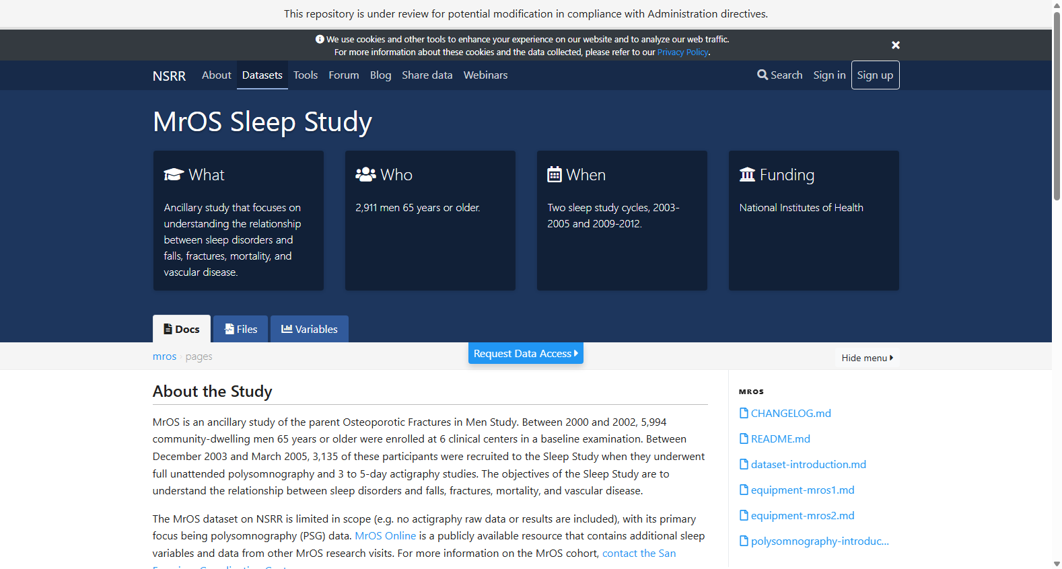Click the institution icon beside Funding

tap(747, 175)
